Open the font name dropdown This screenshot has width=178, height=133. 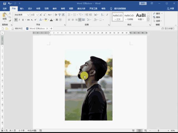28,15
